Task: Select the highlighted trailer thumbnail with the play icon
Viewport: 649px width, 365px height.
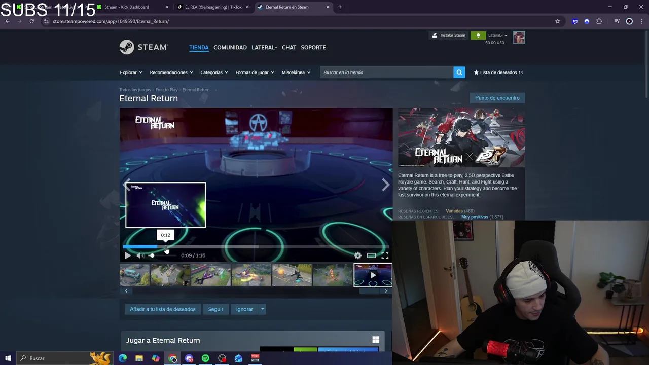Action: [x=373, y=275]
